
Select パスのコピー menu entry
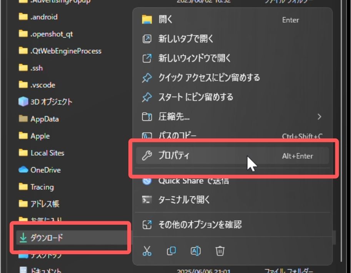coord(232,135)
